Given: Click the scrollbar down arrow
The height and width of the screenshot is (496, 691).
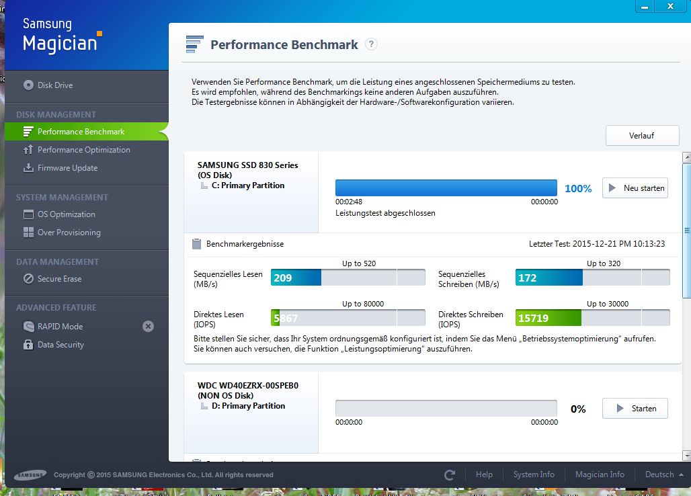Looking at the screenshot, I should click(x=686, y=456).
